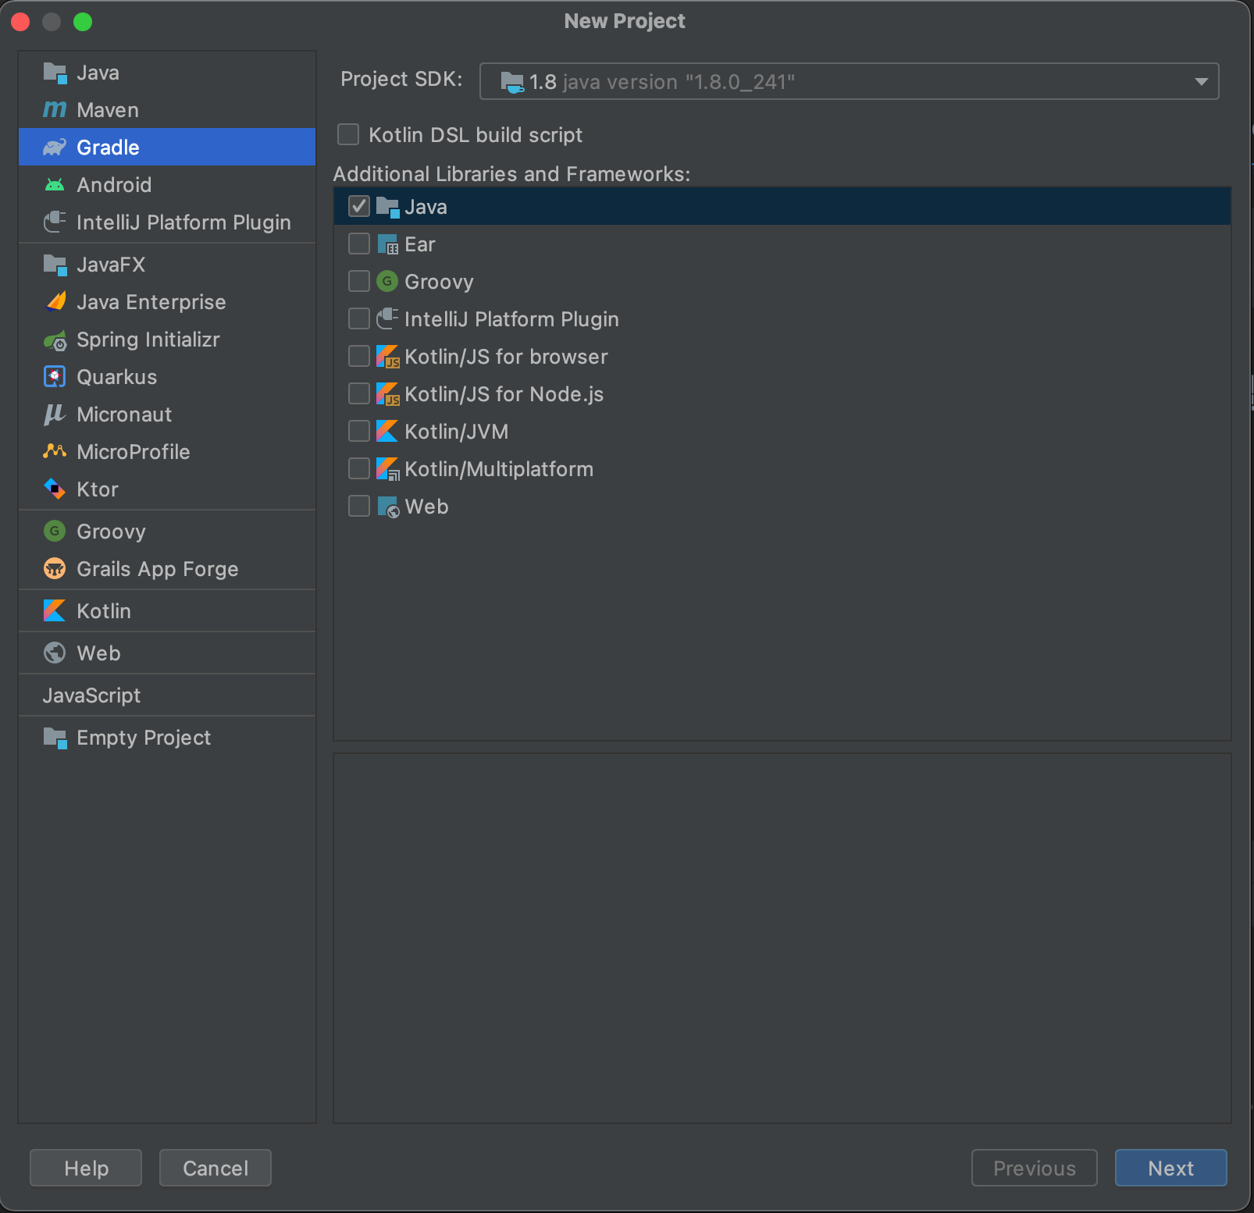
Task: Check Kotlin/JS for Node.js checkbox
Action: pyautogui.click(x=359, y=394)
